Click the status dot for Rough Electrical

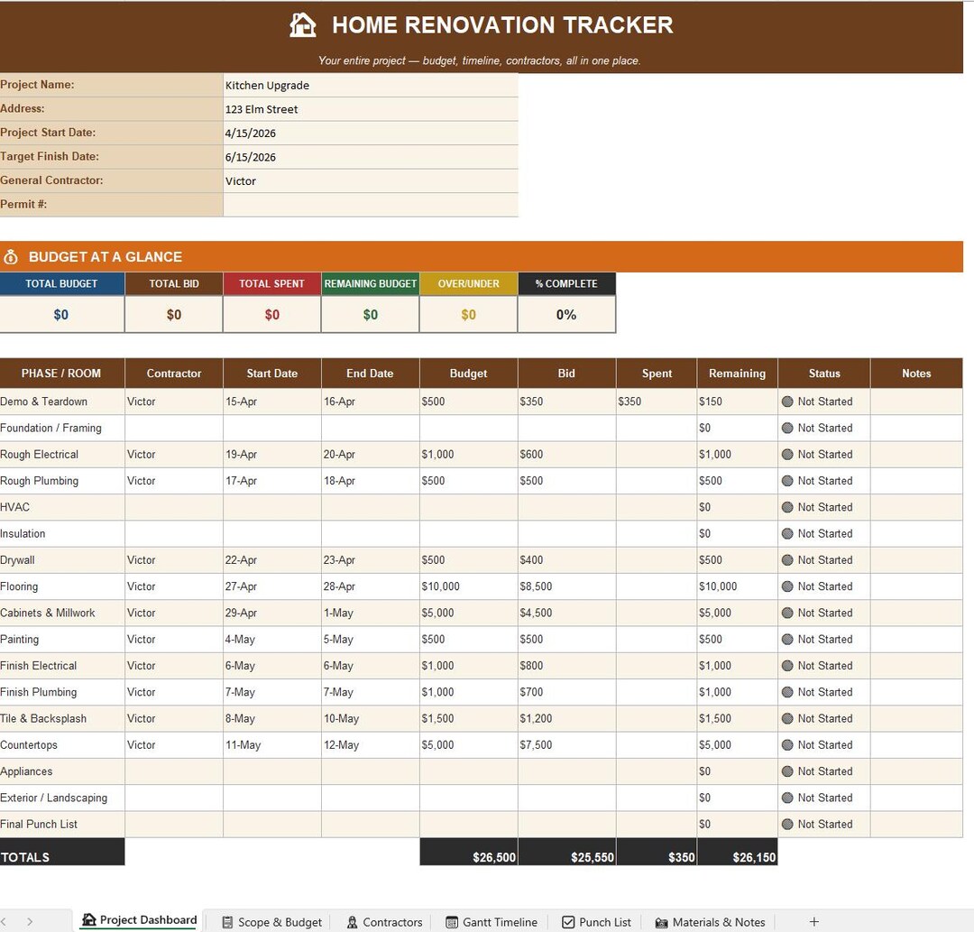787,454
